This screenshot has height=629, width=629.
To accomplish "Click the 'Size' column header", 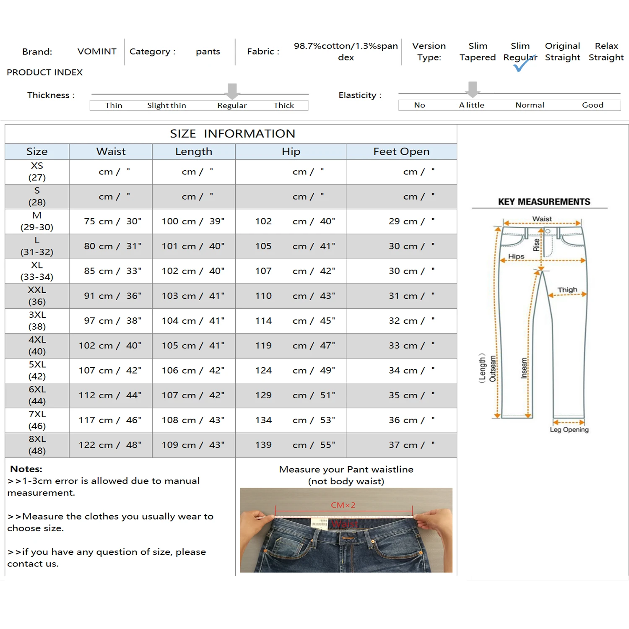I will (x=37, y=151).
